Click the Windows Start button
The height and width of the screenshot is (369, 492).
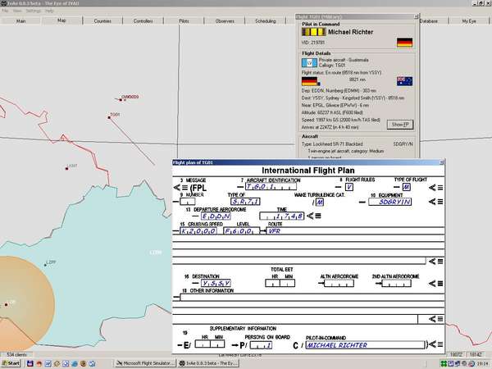[x=11, y=362]
